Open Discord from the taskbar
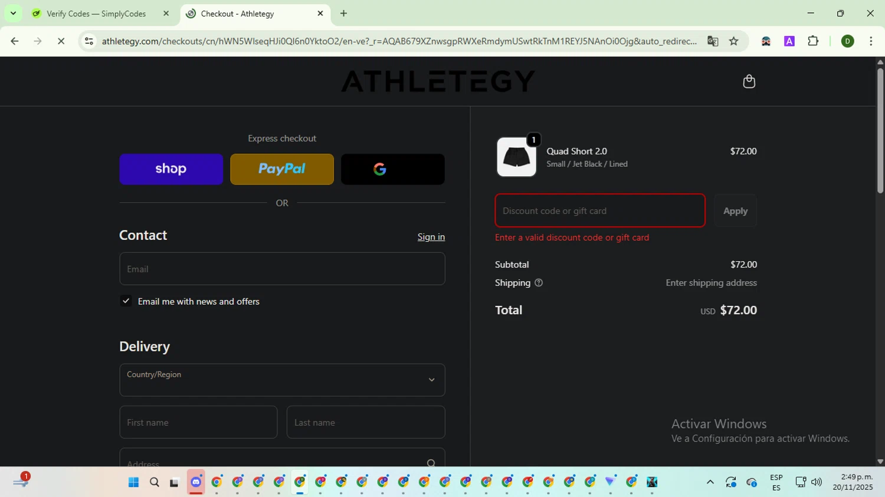 coord(196,482)
